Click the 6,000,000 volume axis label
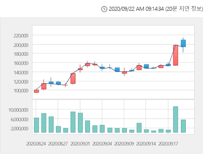The width and height of the screenshot is (206, 154). coord(20,119)
